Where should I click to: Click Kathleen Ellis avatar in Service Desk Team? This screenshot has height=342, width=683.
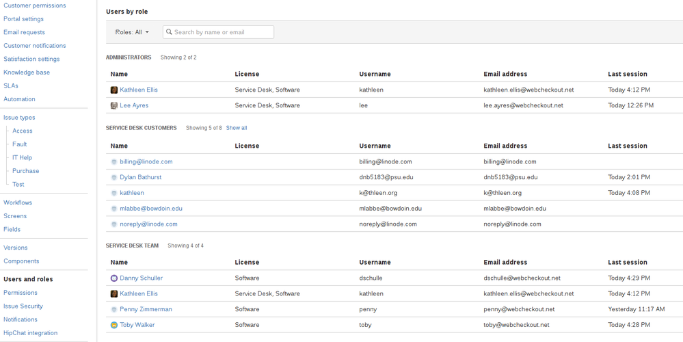click(x=114, y=293)
